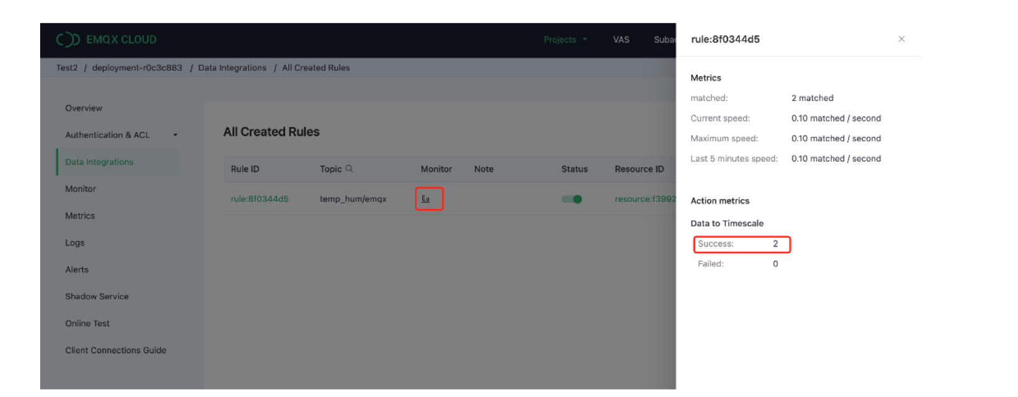The image size is (1018, 397).
Task: Open the monitor chart icon for rule:8f0344d5
Action: point(426,198)
